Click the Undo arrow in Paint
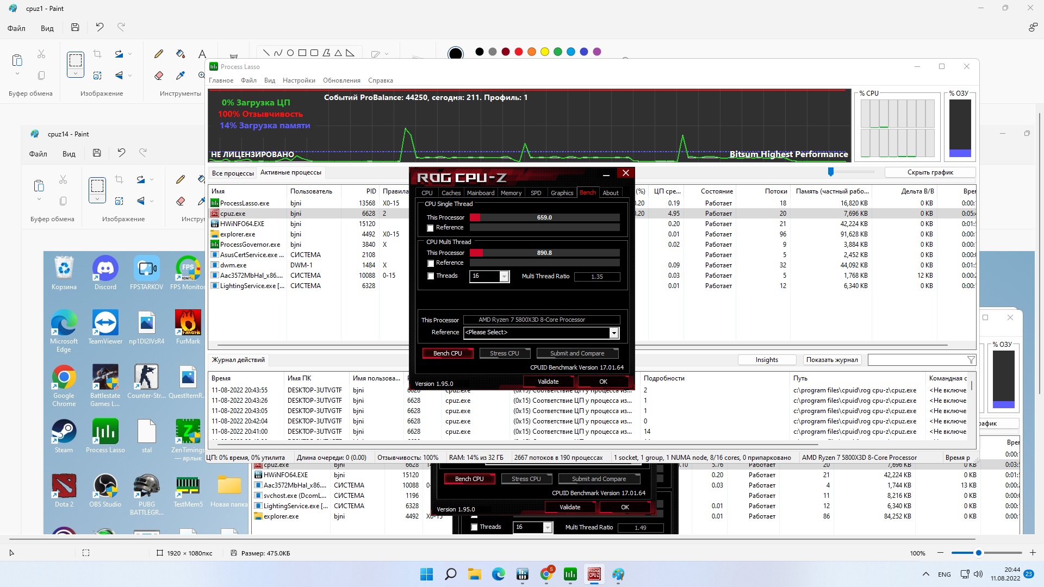The height and width of the screenshot is (587, 1044). (x=100, y=27)
